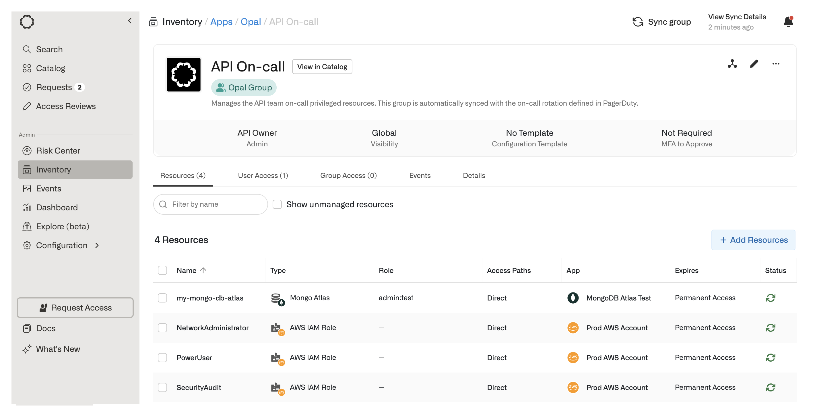The image size is (815, 417).
Task: Click the notification bell icon
Action: [x=788, y=22]
